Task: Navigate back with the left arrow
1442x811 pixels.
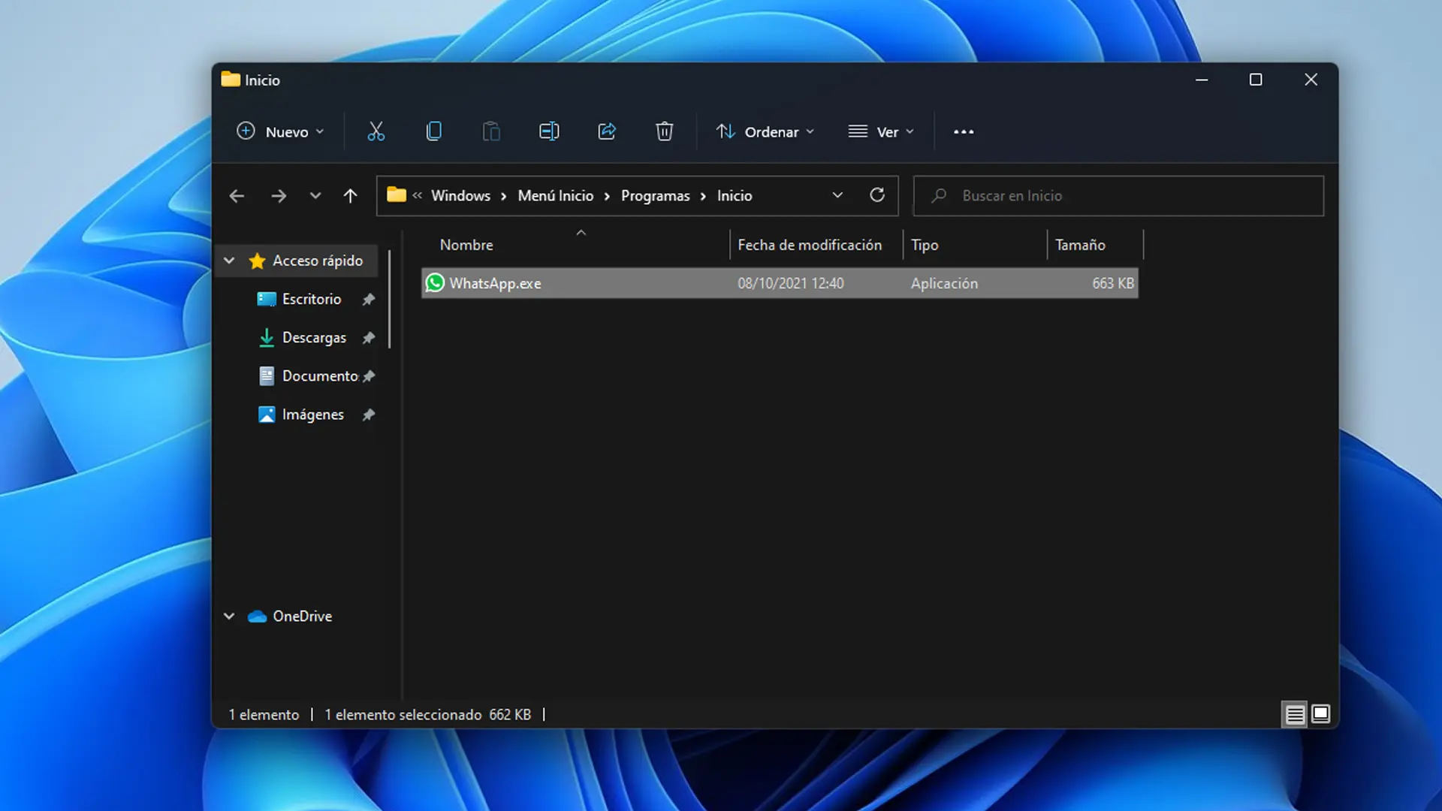Action: tap(237, 196)
